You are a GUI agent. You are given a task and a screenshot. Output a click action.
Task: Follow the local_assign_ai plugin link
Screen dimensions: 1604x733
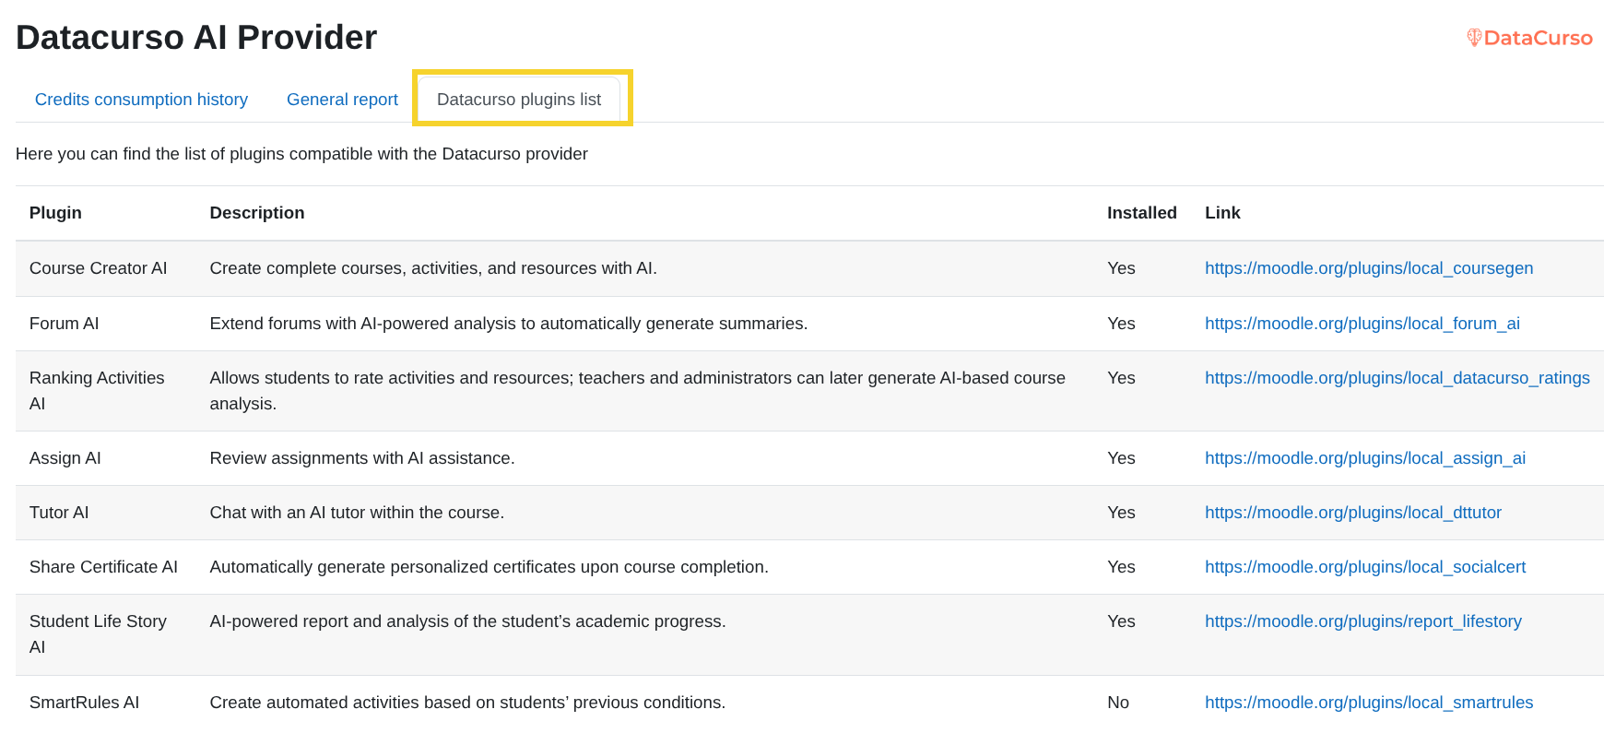(x=1365, y=458)
